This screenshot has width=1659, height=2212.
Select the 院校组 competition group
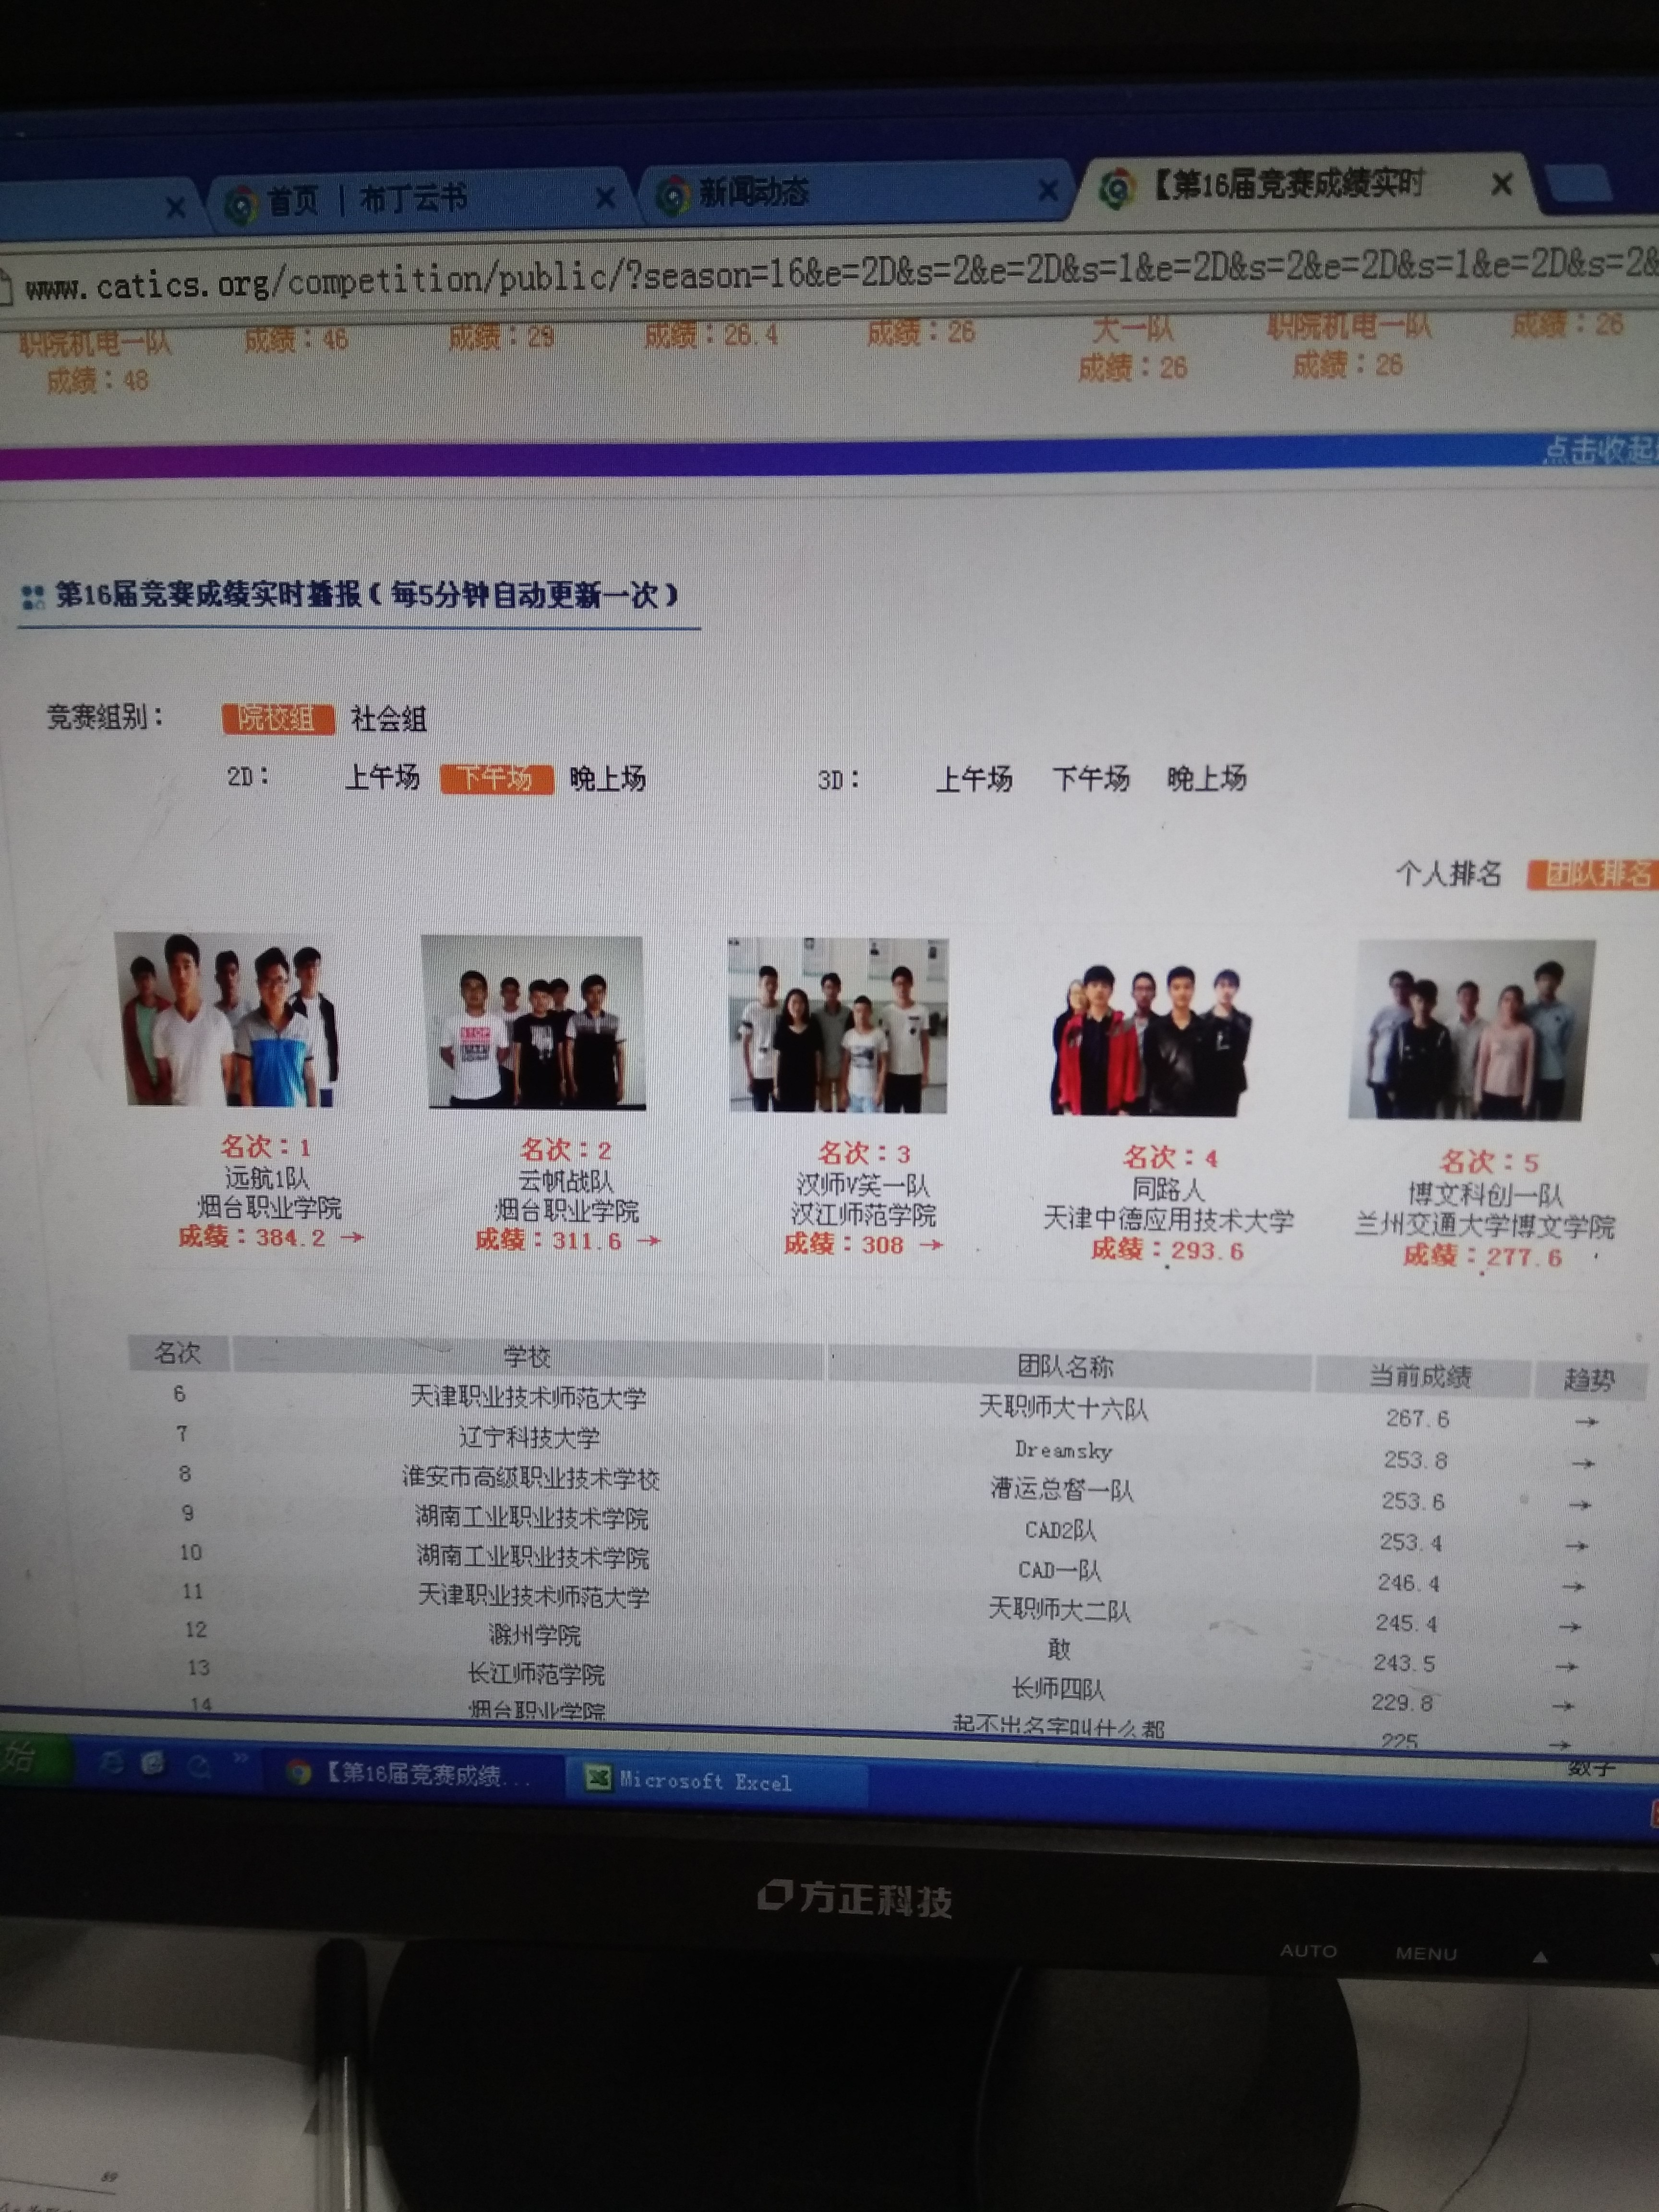click(278, 718)
